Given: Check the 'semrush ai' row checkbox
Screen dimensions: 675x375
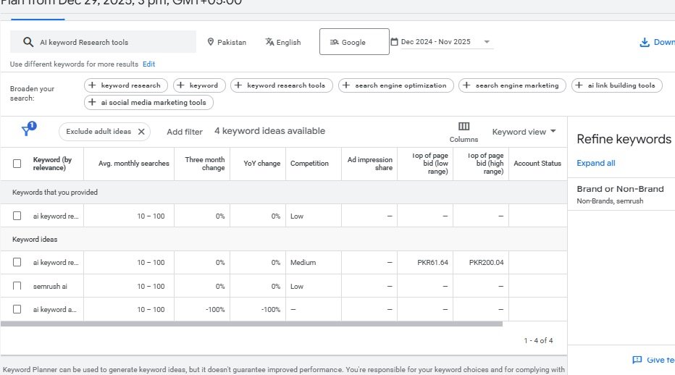Looking at the screenshot, I should 17,286.
